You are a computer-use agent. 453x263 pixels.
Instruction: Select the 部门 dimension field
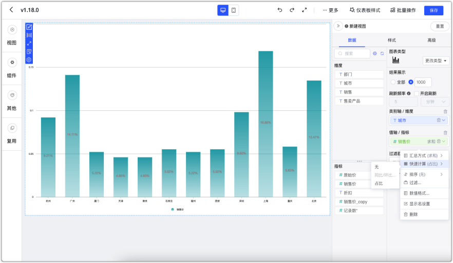(360, 74)
